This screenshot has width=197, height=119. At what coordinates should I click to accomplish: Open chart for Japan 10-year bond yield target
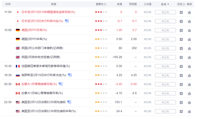(189, 12)
